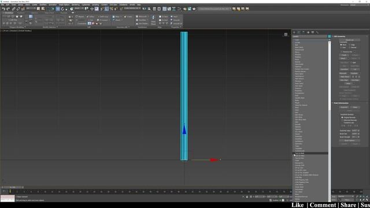The width and height of the screenshot is (370, 208).
Task: Open the Rendering menu
Action: tap(76, 5)
